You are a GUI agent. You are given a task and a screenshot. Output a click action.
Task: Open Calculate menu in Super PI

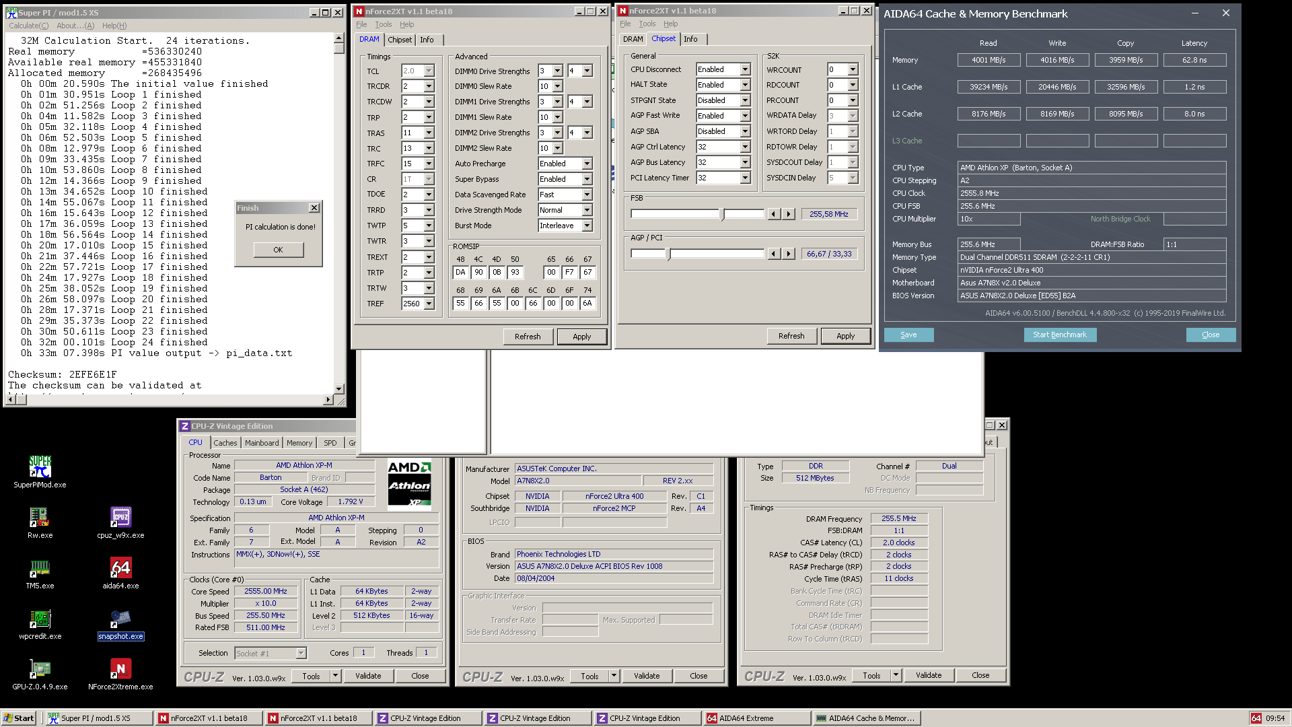coord(28,26)
